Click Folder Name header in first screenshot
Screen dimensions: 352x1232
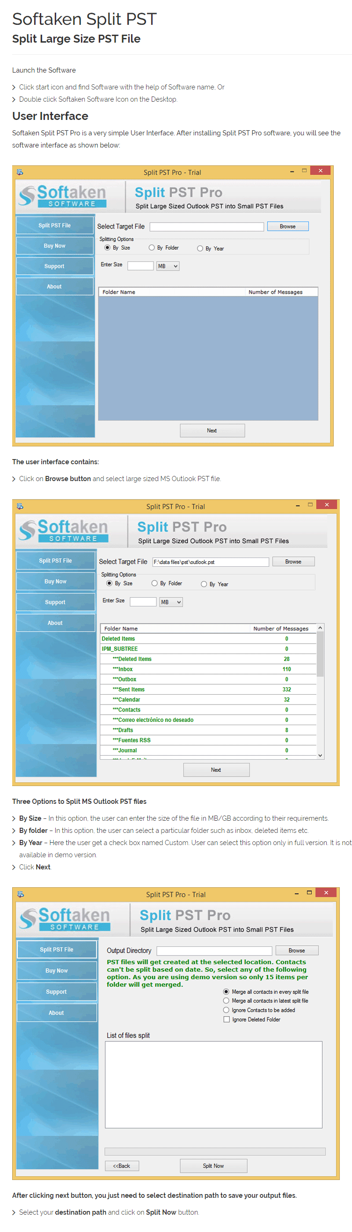click(x=172, y=292)
